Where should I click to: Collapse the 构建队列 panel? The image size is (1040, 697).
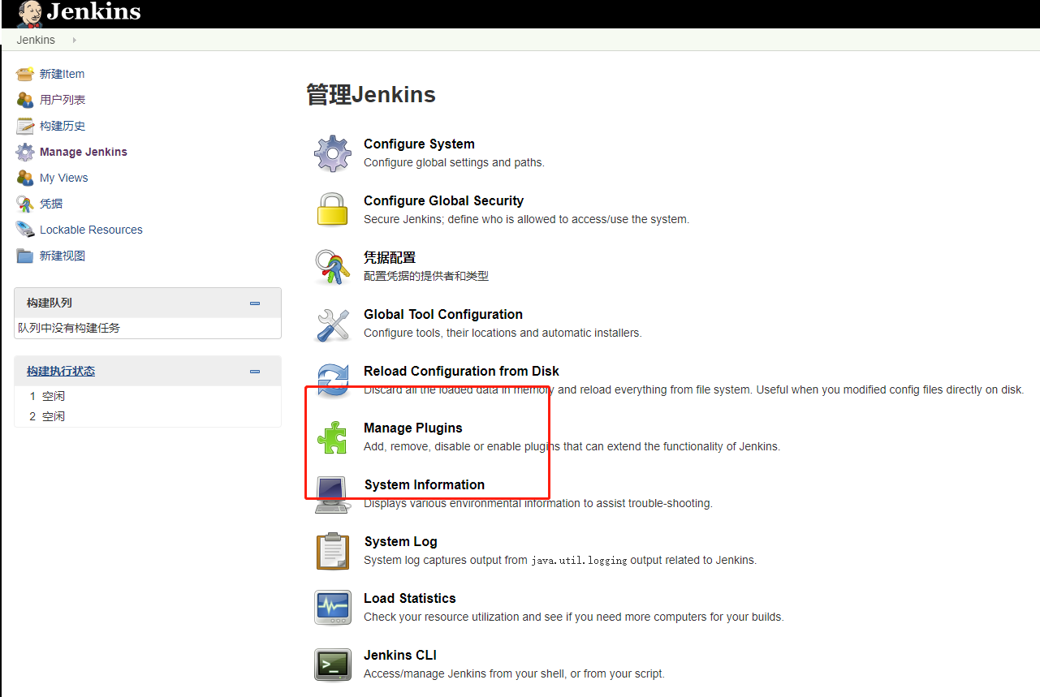coord(255,303)
